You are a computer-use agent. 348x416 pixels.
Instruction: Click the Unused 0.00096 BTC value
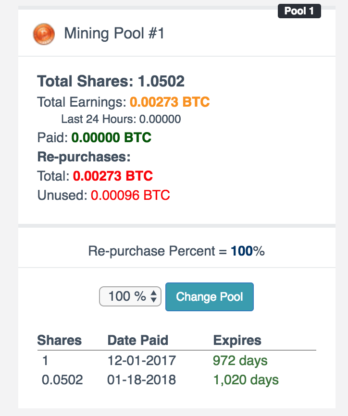[x=130, y=195]
